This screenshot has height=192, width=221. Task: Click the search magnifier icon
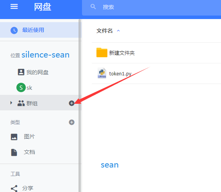pos(93,7)
